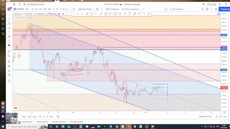Open time axis settings gear
The image size is (230, 129).
click(224, 113)
